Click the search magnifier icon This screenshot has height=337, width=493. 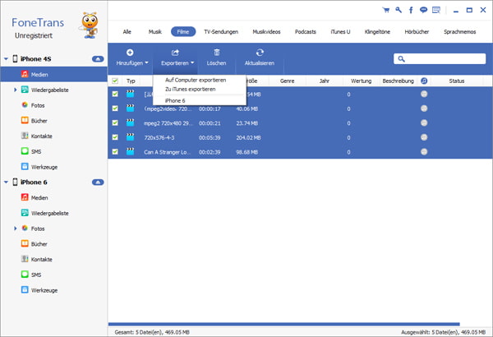point(401,59)
